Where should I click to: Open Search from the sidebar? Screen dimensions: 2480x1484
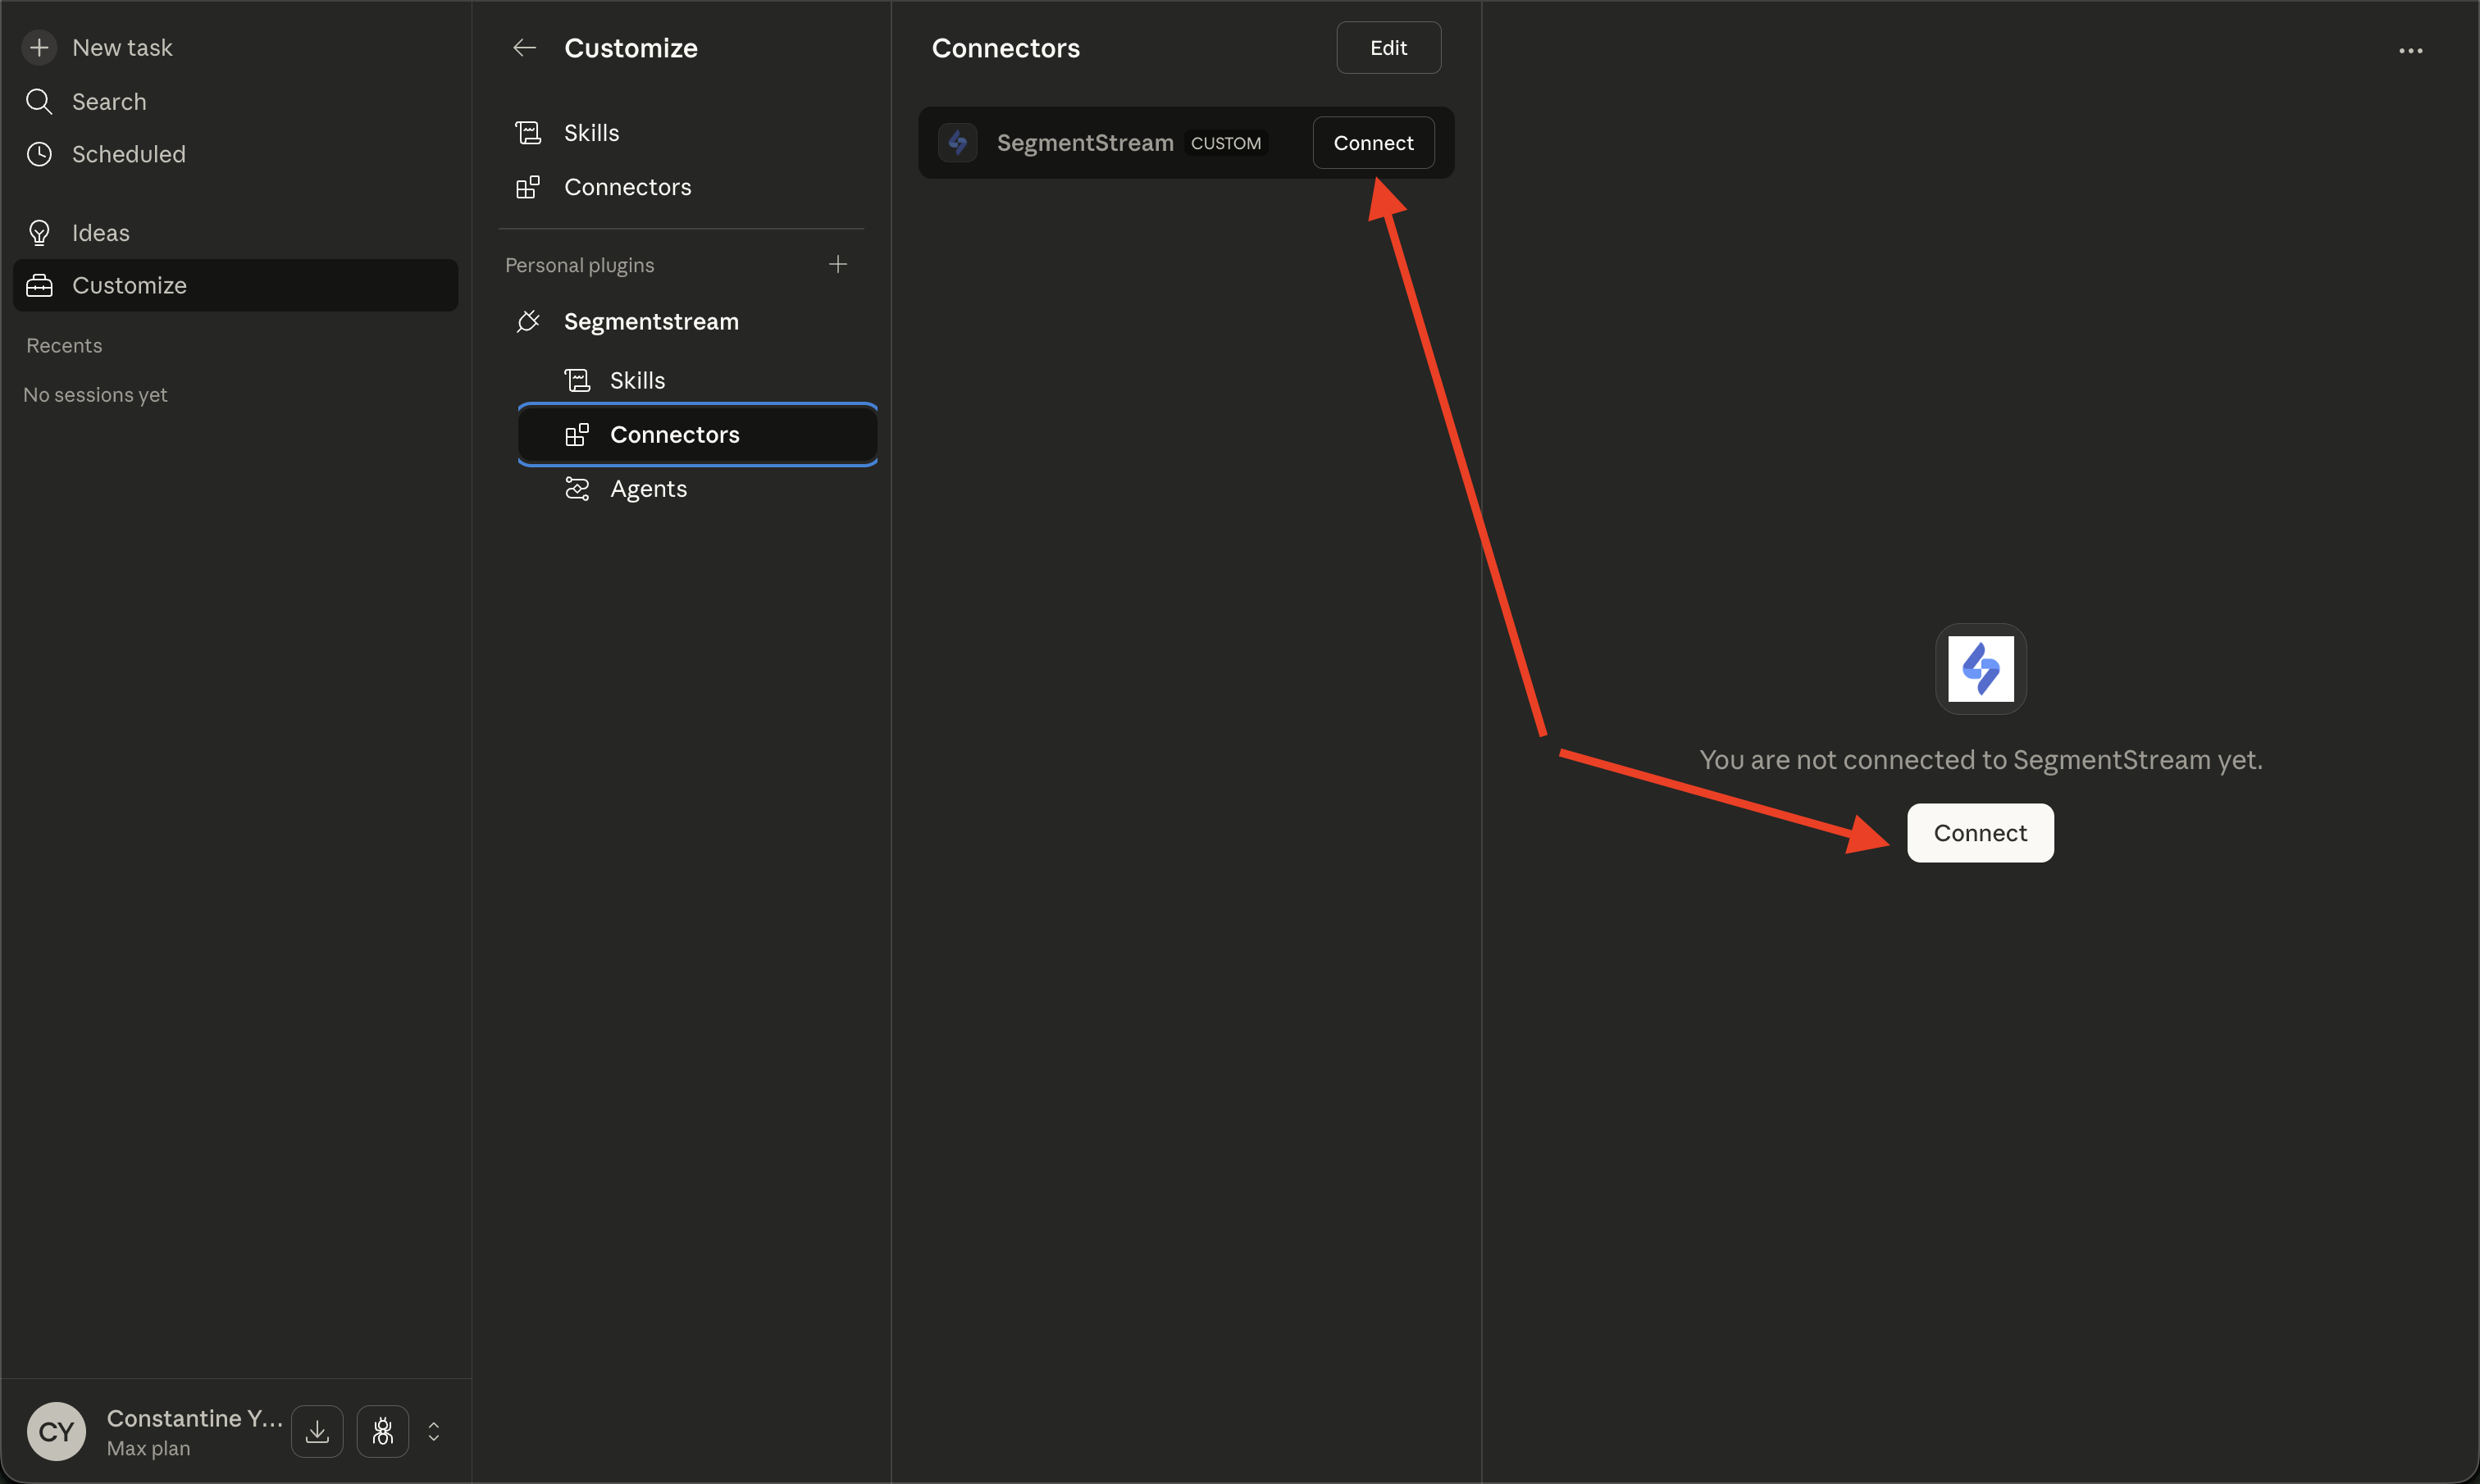[x=108, y=101]
